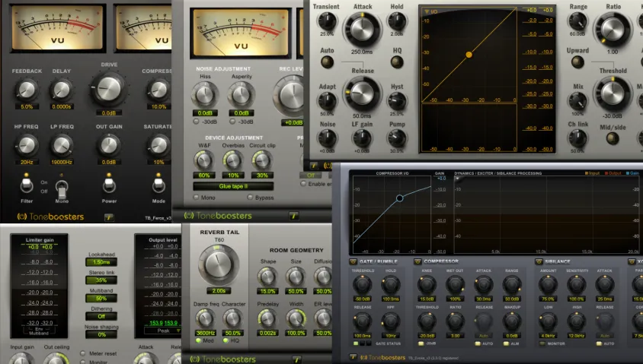Screen dimensions: 643x364
Task: Click the large Ratio knob in dynamics plugin
Action: 613,30
